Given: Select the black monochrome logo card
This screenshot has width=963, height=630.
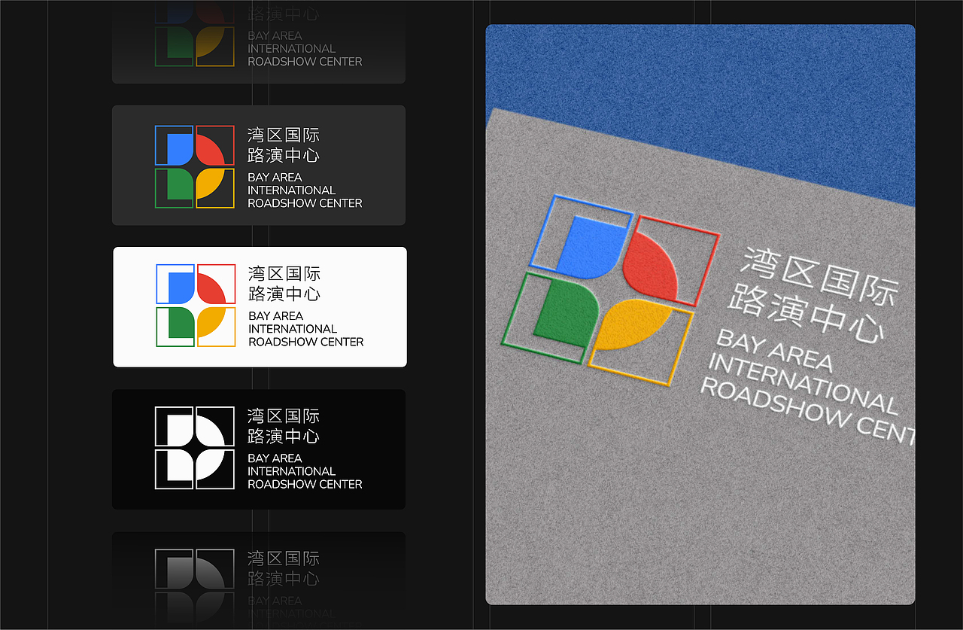Looking at the screenshot, I should 259,449.
